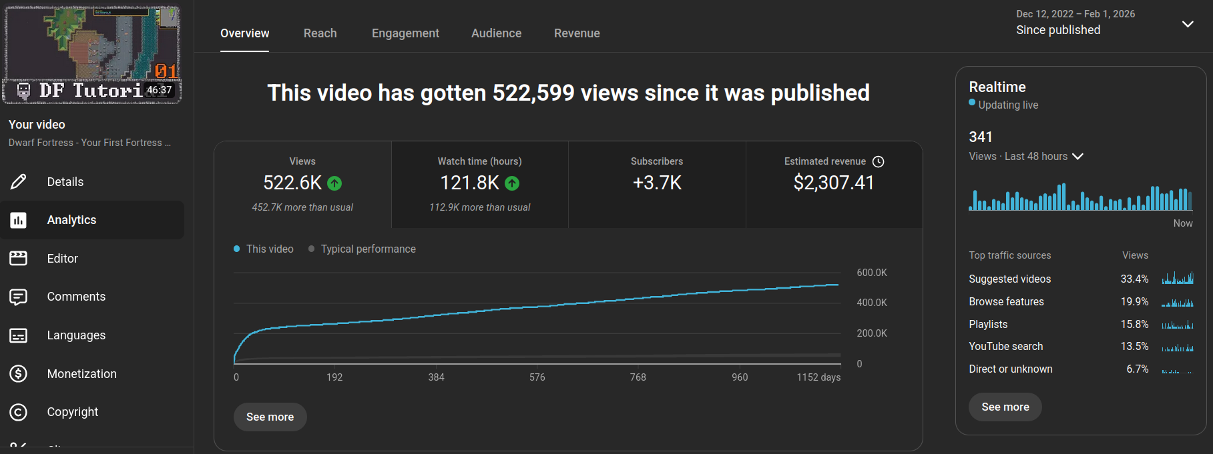Switch to the Engagement tab
Image resolution: width=1213 pixels, height=454 pixels.
[405, 33]
